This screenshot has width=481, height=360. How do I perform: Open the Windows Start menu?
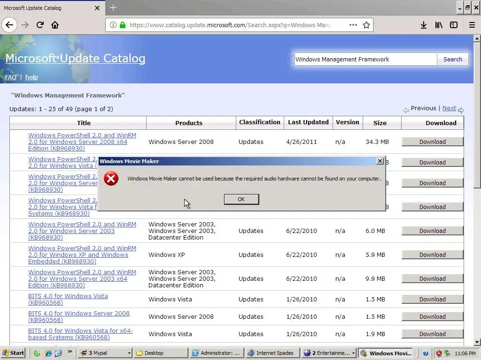pyautogui.click(x=13, y=353)
